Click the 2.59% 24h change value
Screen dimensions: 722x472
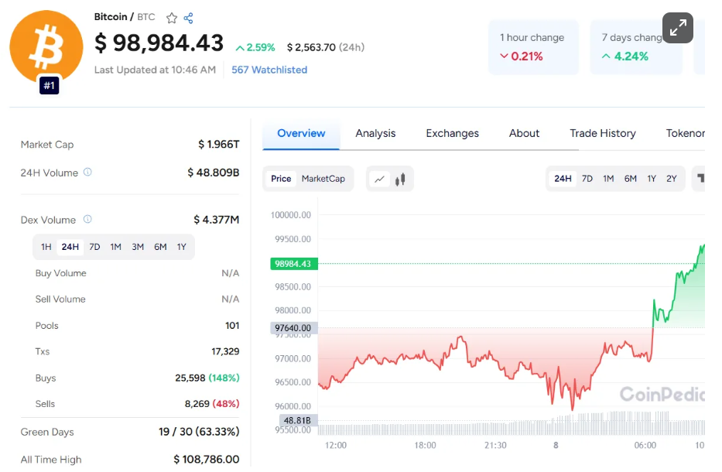click(255, 47)
